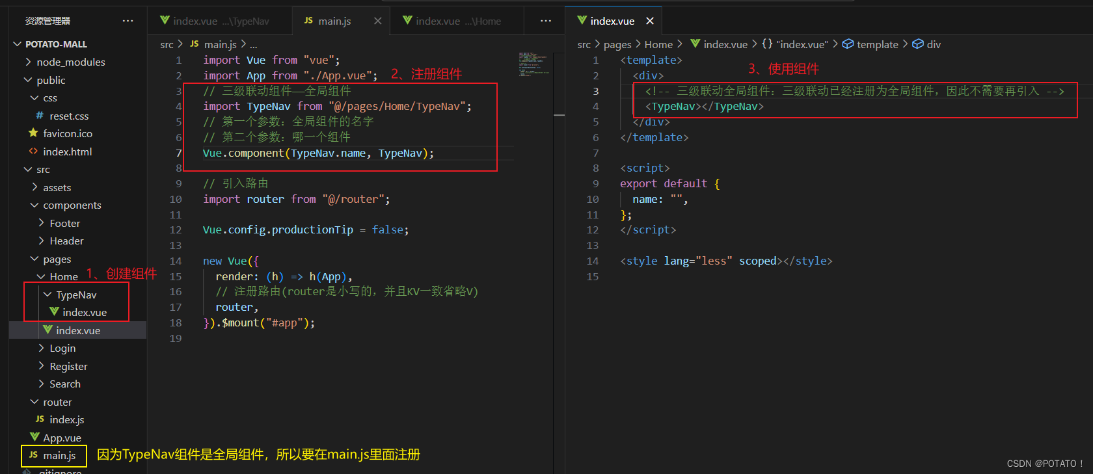The height and width of the screenshot is (474, 1093).
Task: Expand the Header folder
Action: point(41,241)
